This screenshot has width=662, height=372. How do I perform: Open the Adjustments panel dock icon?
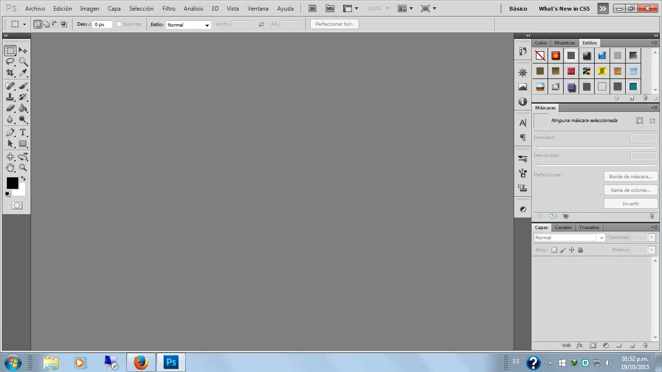coord(522,209)
